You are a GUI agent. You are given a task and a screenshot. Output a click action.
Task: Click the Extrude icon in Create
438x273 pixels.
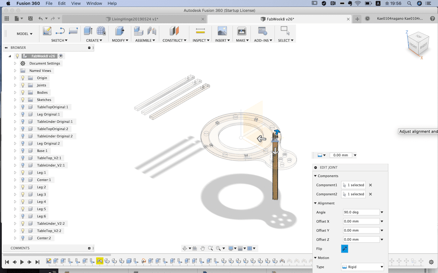click(x=88, y=31)
